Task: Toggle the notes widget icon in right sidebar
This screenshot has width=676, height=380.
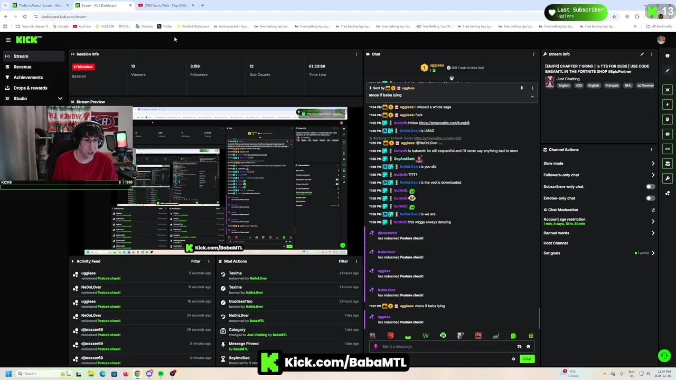Action: point(668,119)
